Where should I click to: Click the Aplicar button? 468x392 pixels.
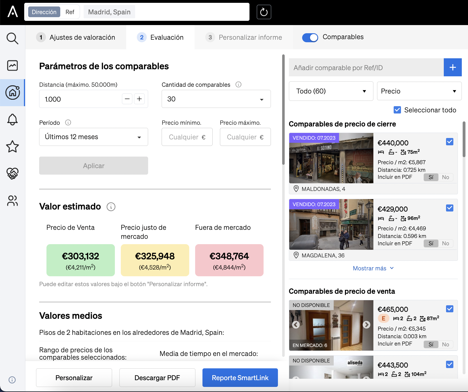[93, 166]
